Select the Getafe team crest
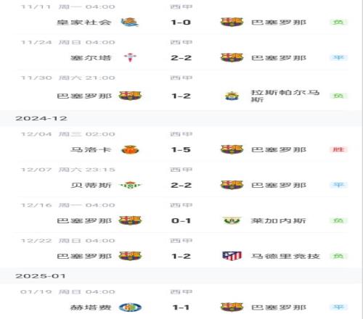This screenshot has height=319, width=363. tap(130, 307)
